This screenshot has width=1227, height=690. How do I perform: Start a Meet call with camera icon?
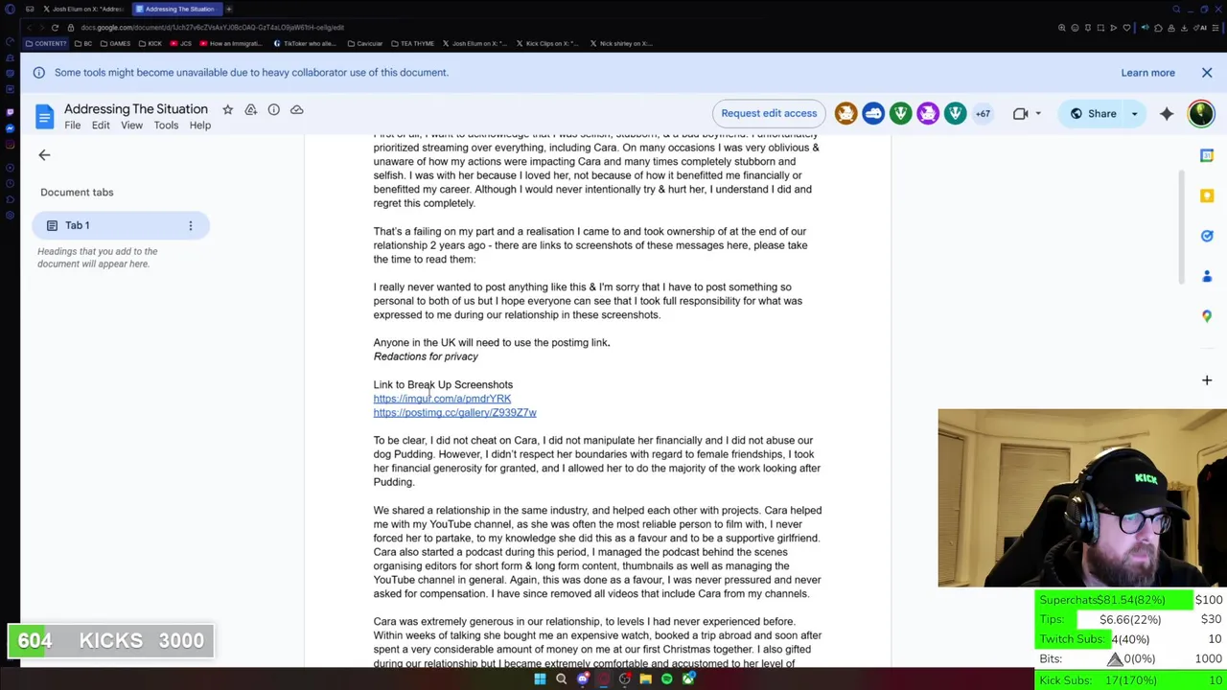(x=1020, y=114)
